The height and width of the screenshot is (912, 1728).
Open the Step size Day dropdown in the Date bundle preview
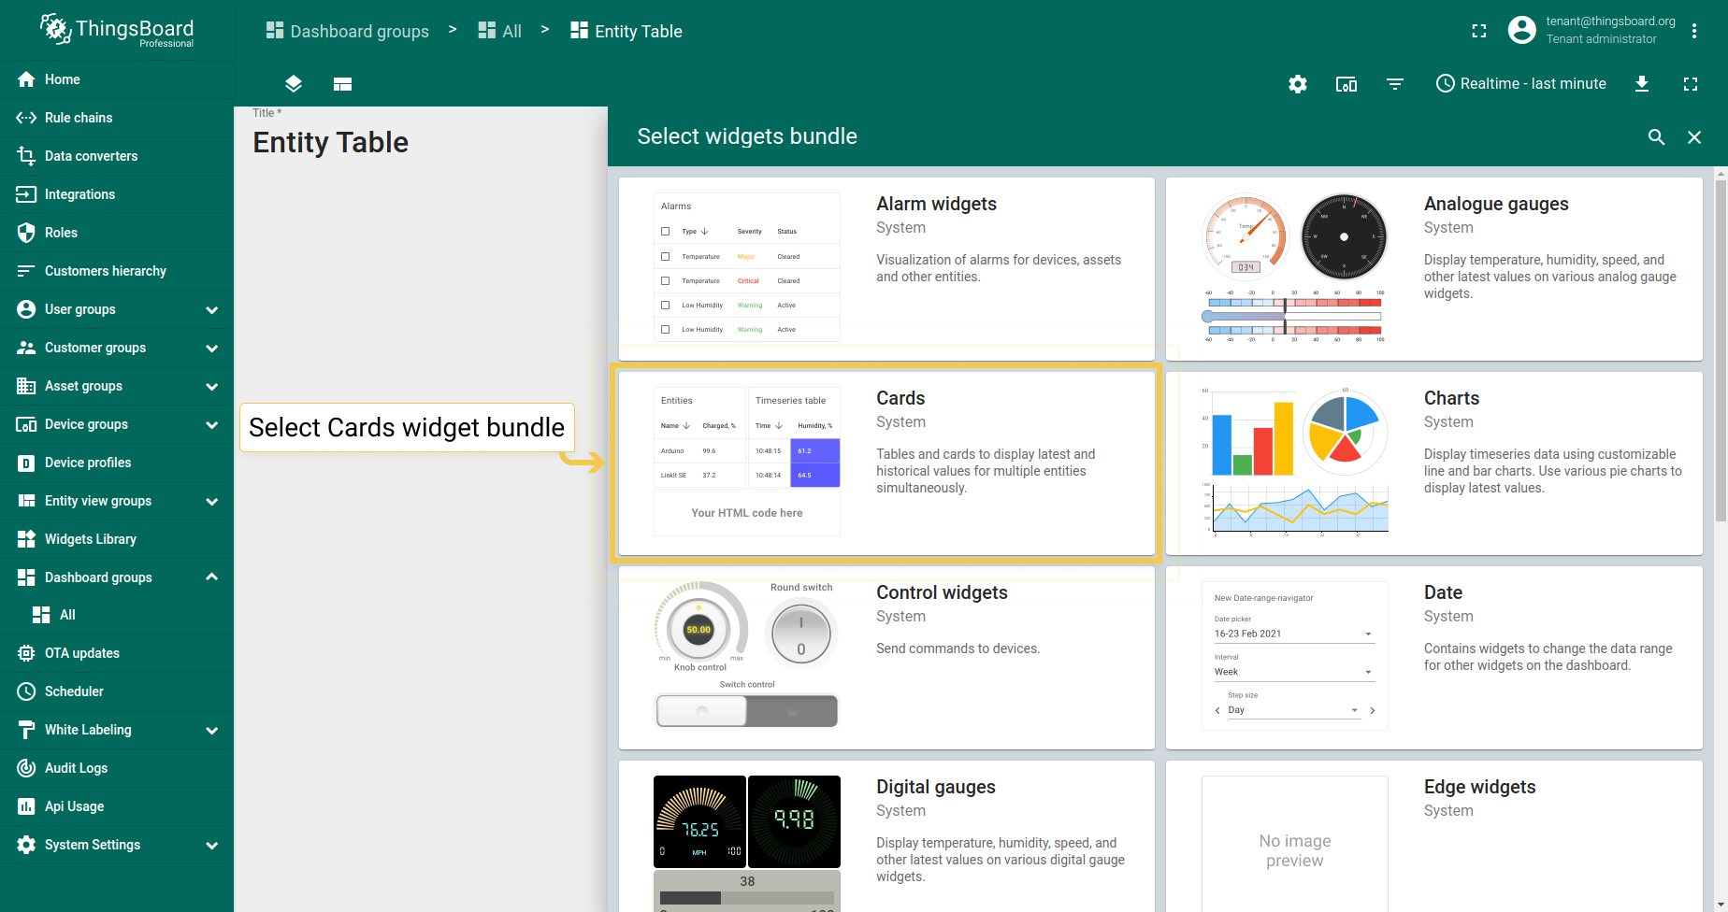(1294, 710)
